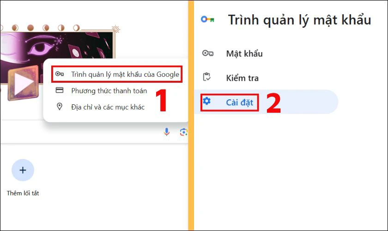This screenshot has height=231, width=388.
Task: Start voice search with the microphone icon
Action: click(167, 132)
